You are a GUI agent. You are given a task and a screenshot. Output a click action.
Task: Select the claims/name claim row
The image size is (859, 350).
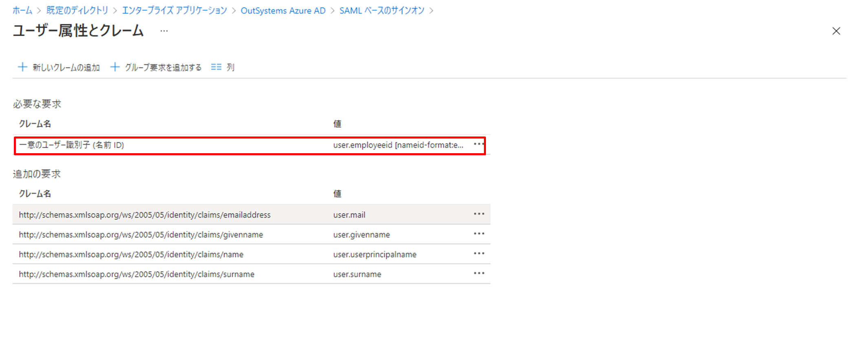131,254
